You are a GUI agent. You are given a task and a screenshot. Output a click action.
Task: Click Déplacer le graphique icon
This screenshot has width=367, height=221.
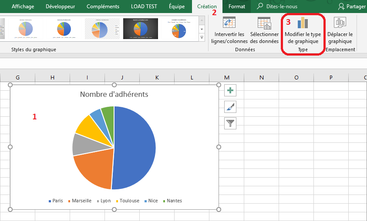pyautogui.click(x=340, y=23)
